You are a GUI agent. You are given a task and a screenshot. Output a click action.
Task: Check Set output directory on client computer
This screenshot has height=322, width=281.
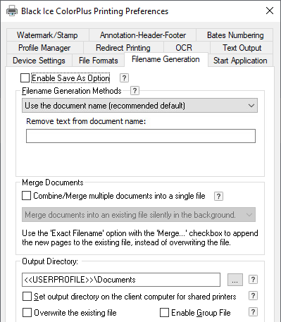27,297
